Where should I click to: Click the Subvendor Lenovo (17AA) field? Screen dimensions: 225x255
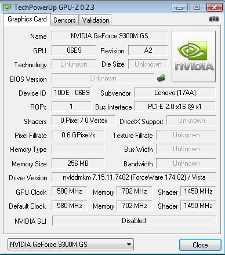pyautogui.click(x=175, y=93)
